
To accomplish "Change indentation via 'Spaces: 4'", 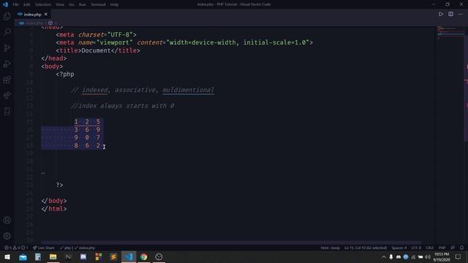I will click(399, 248).
